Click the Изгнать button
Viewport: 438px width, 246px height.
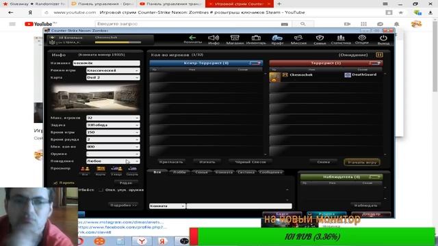[207, 162]
